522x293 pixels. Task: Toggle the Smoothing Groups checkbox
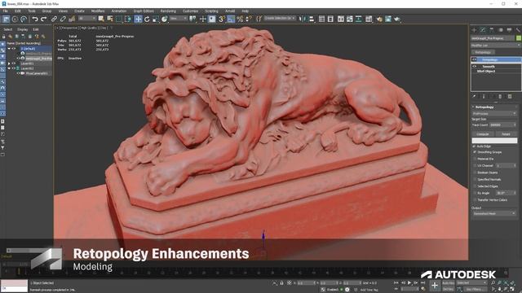[x=475, y=152]
